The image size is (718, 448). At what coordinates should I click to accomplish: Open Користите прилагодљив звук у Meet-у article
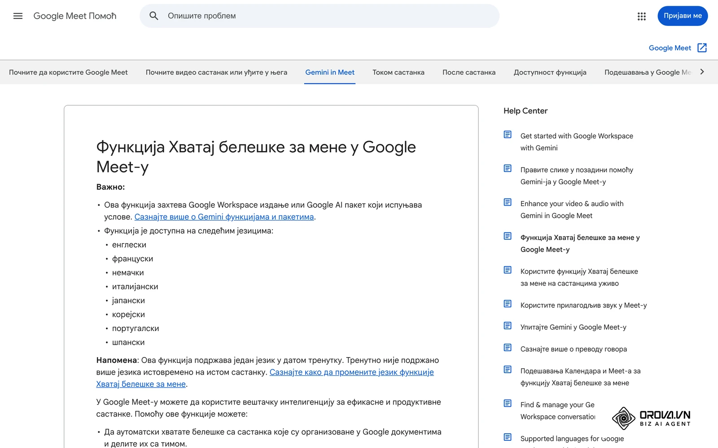583,305
